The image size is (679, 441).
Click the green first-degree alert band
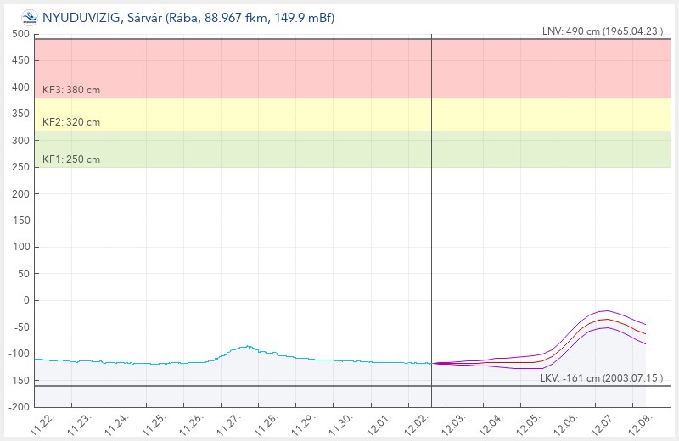click(255, 148)
